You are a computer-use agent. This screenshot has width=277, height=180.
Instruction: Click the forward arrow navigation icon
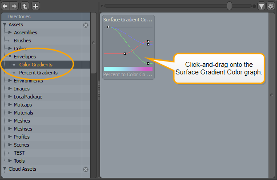pyautogui.click(x=14, y=6)
